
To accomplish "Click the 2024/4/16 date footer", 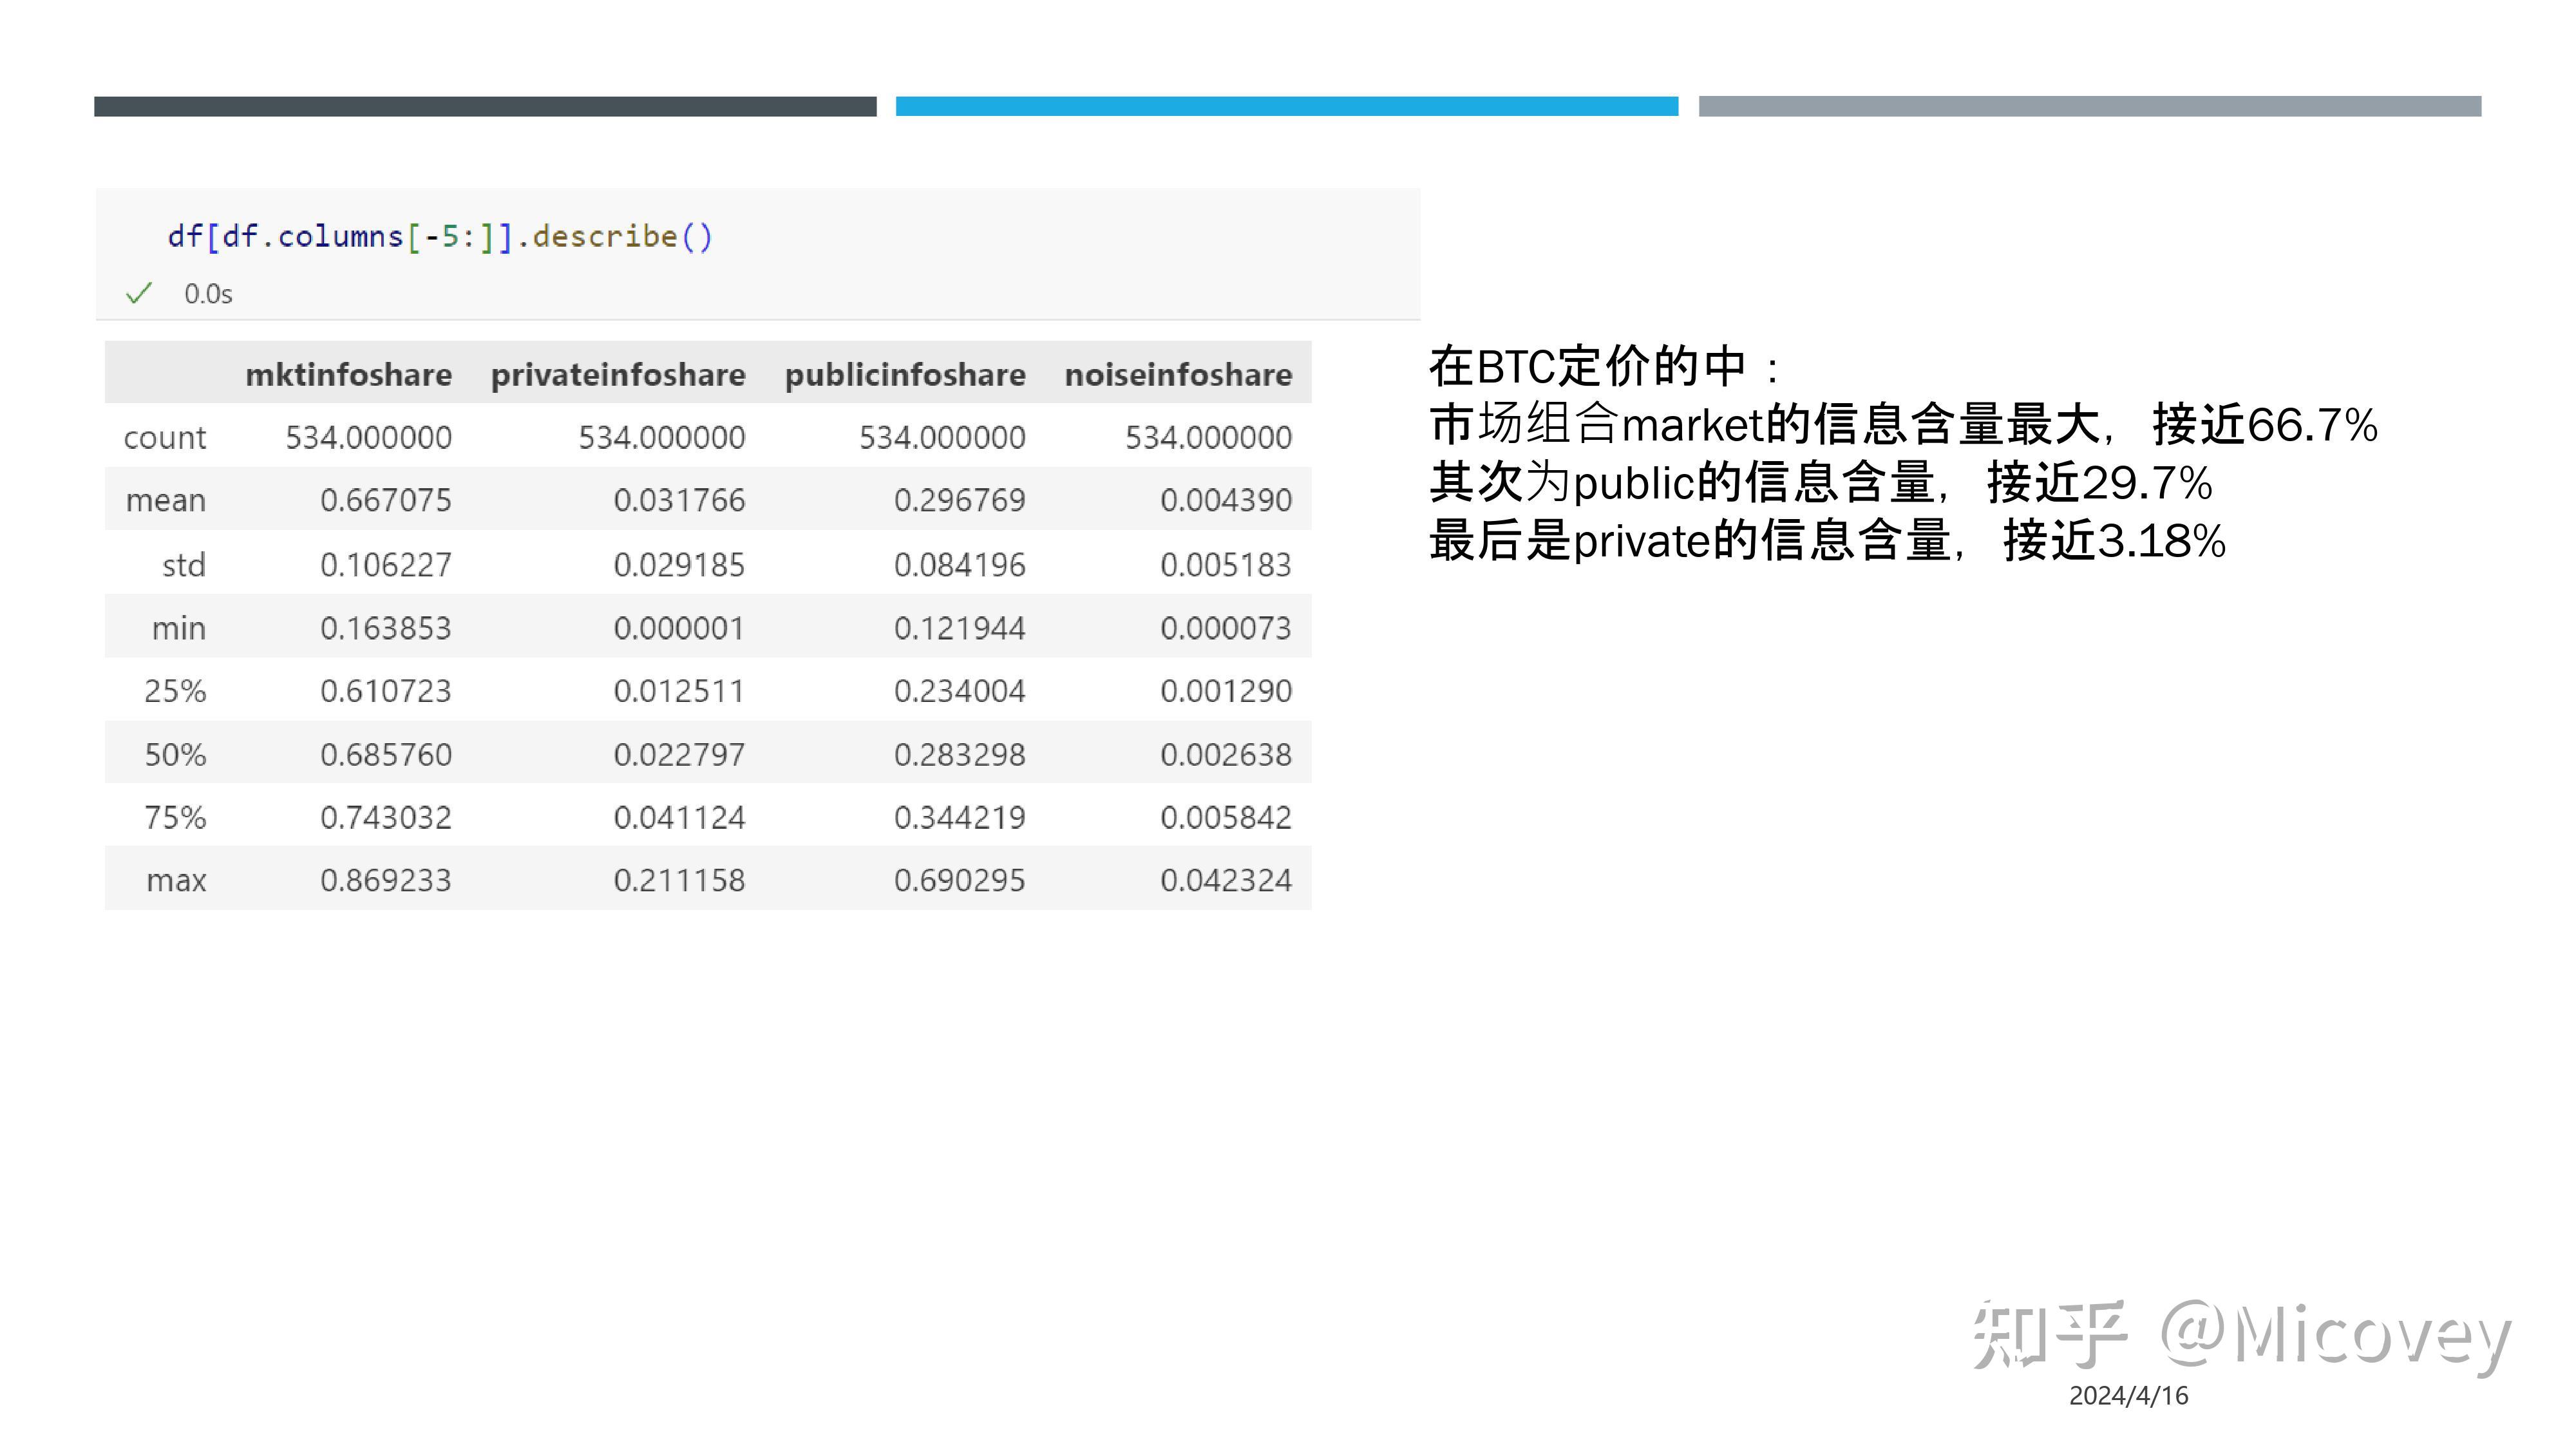I will pyautogui.click(x=2128, y=1396).
